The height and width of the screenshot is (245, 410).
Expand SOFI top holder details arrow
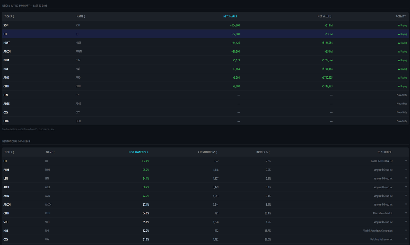[406, 222]
